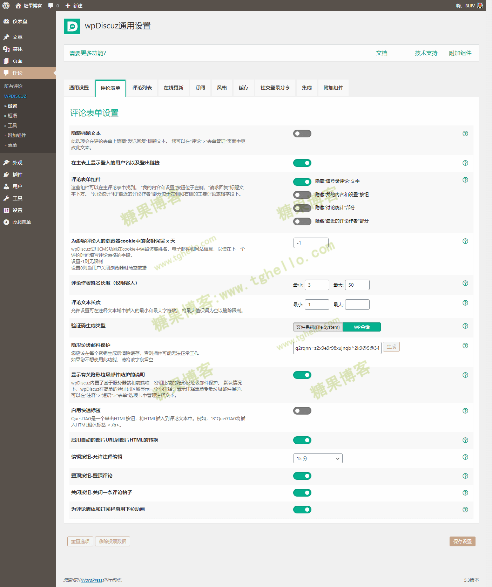Open help for 评论表单组件 option
This screenshot has height=587, width=492.
[465, 180]
